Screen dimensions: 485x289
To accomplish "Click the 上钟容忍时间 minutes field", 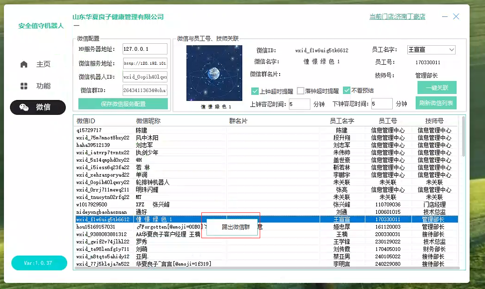I will click(299, 103).
